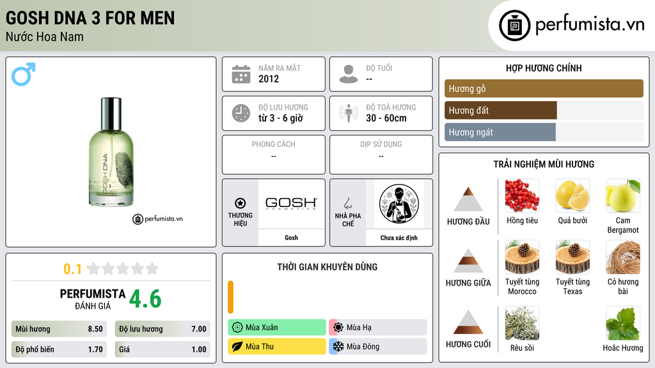
Task: Click the sillage icon beside Độ toả hương
Action: tap(349, 113)
